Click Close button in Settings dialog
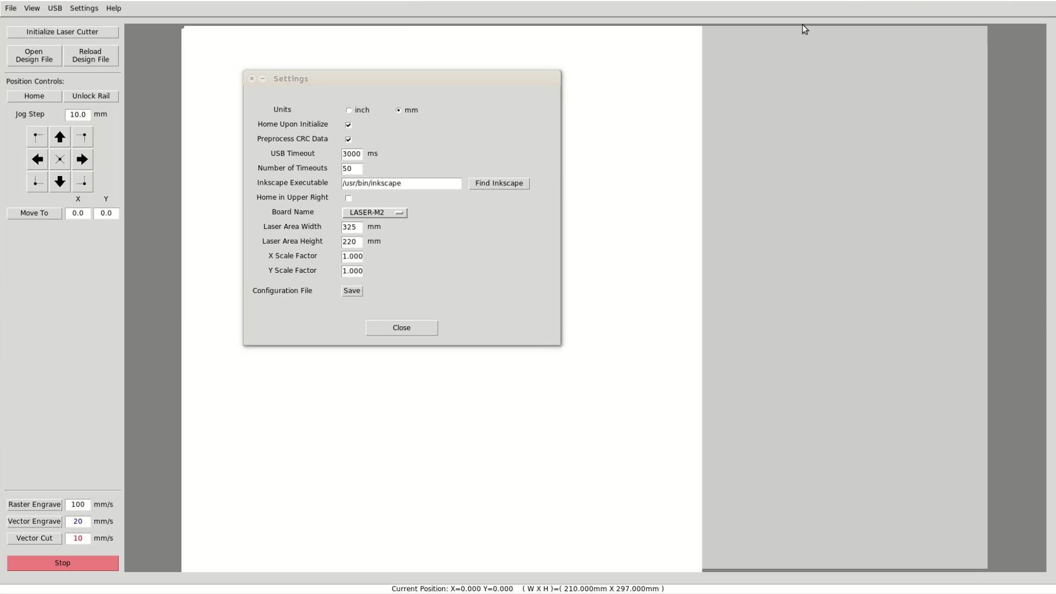Viewport: 1056px width, 594px height. coord(402,328)
